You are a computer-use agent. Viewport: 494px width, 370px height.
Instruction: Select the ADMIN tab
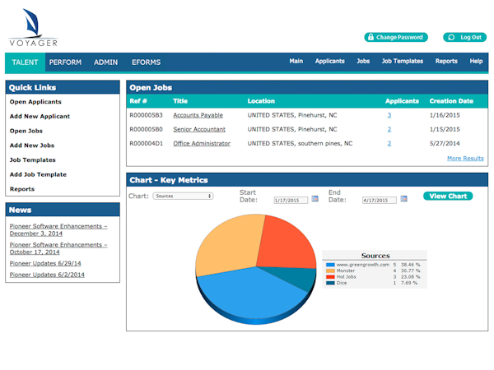point(105,62)
